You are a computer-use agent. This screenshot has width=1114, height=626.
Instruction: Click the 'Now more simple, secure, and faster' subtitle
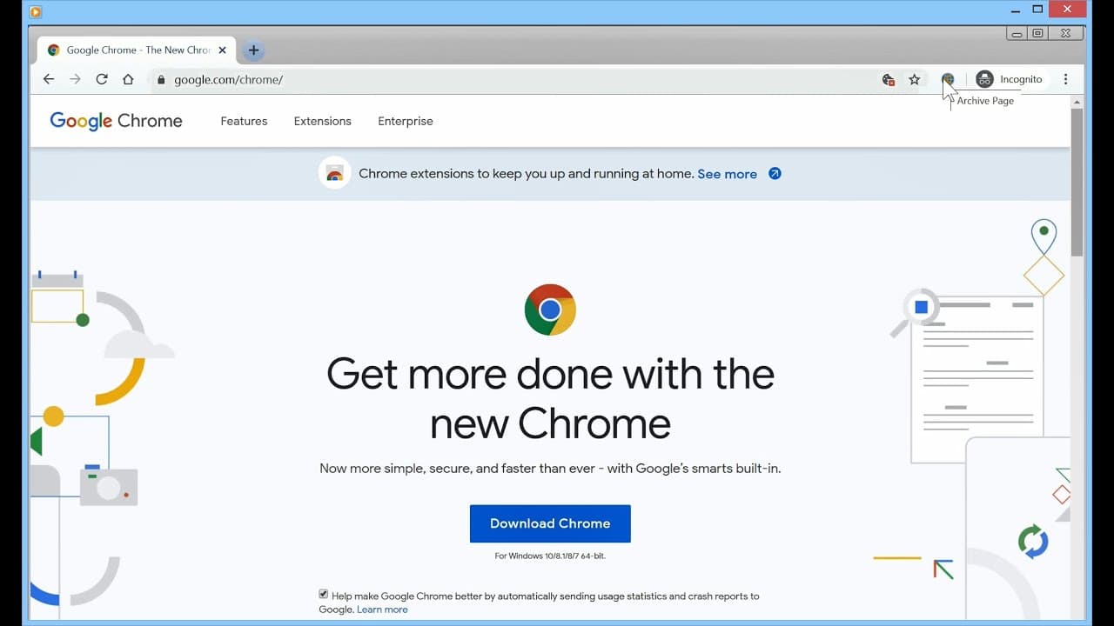(x=550, y=468)
